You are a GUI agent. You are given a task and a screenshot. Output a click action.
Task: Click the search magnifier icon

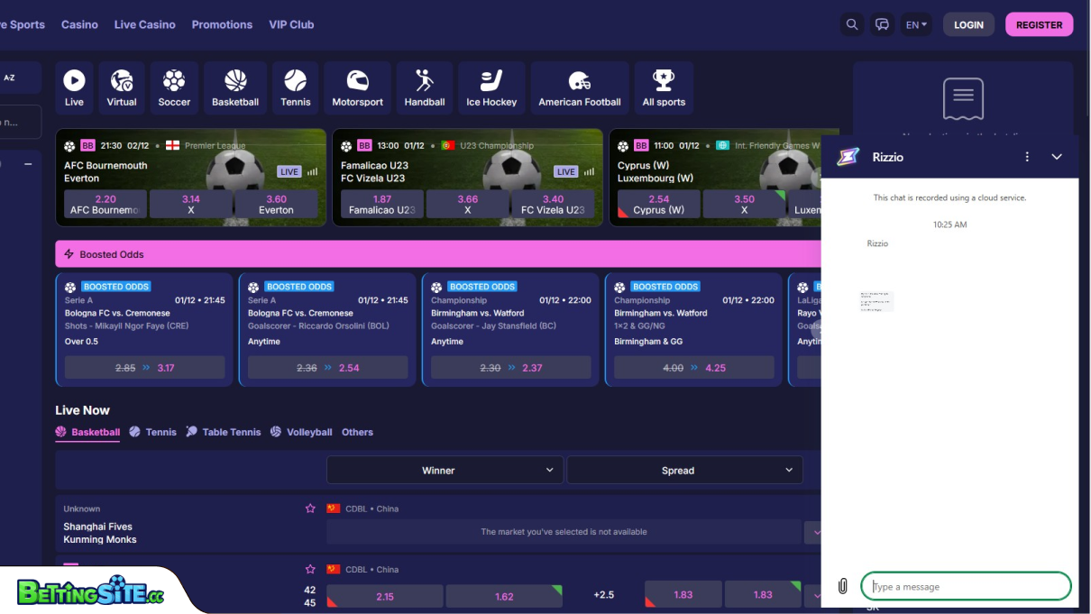pos(851,24)
